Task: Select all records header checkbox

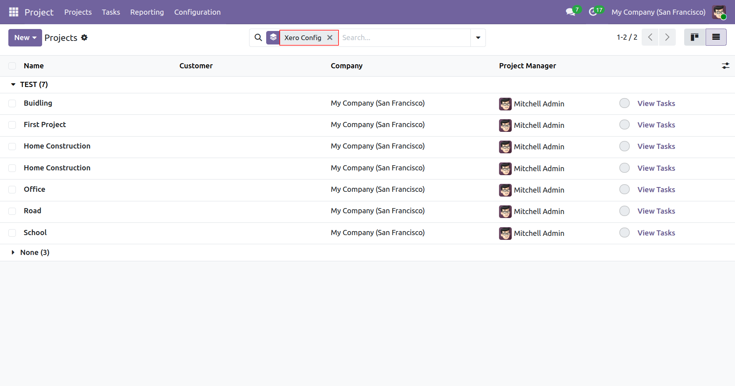Action: 12,66
